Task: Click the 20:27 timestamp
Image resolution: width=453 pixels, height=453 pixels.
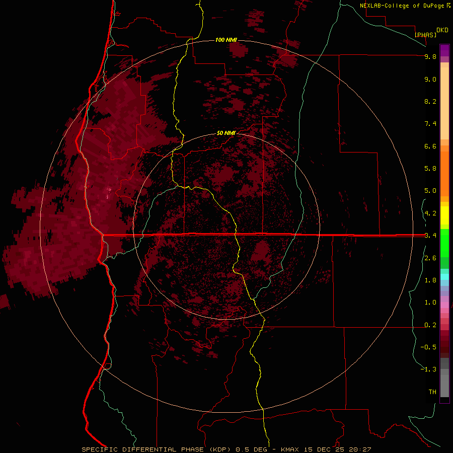Action: point(360,449)
